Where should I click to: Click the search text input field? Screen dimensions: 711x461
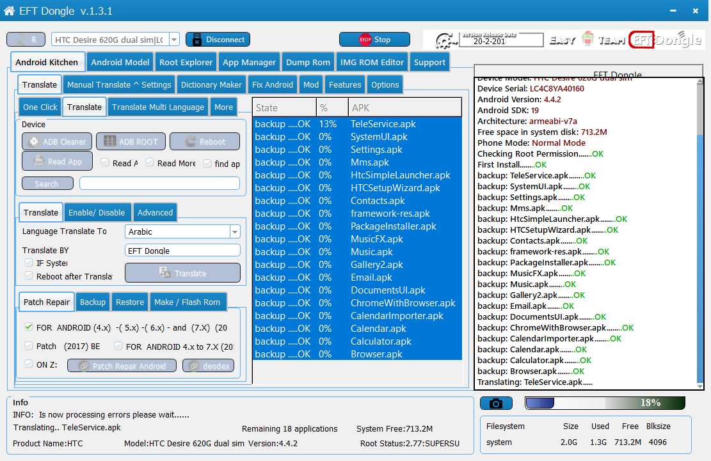click(159, 184)
